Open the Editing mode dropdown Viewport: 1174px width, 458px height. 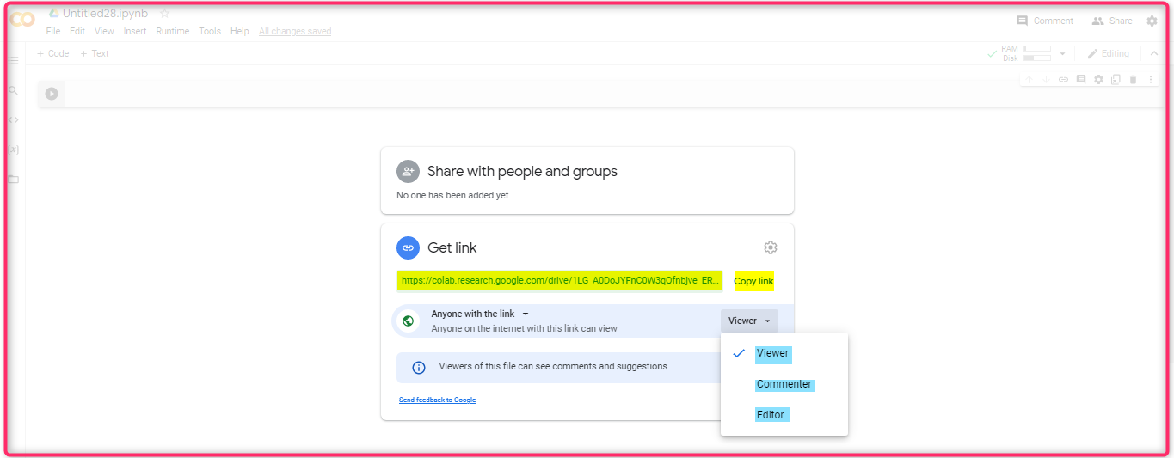pyautogui.click(x=1108, y=53)
